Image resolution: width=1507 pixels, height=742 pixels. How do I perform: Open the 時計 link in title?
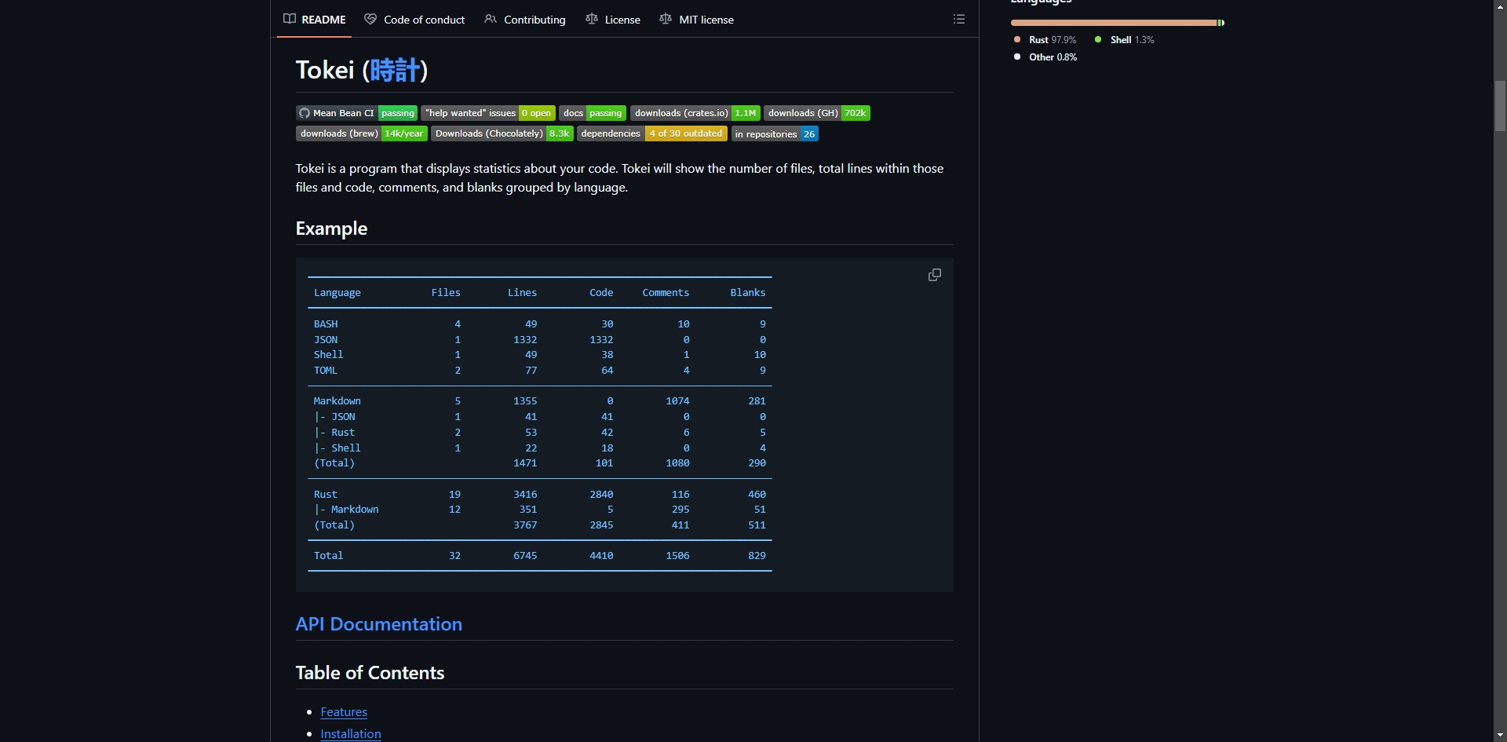pyautogui.click(x=395, y=70)
